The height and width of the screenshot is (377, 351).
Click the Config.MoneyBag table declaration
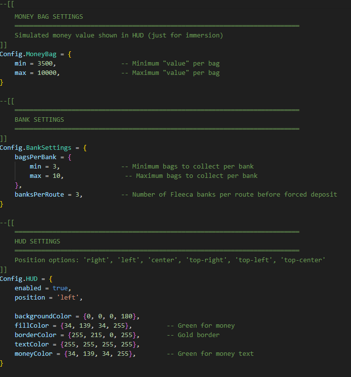(x=31, y=54)
